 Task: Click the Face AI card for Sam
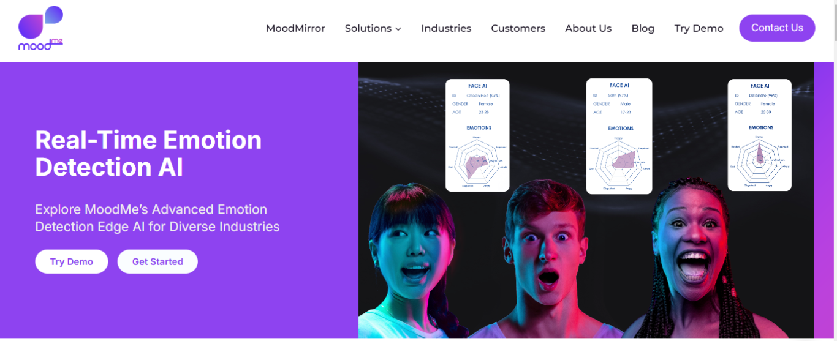(619, 136)
